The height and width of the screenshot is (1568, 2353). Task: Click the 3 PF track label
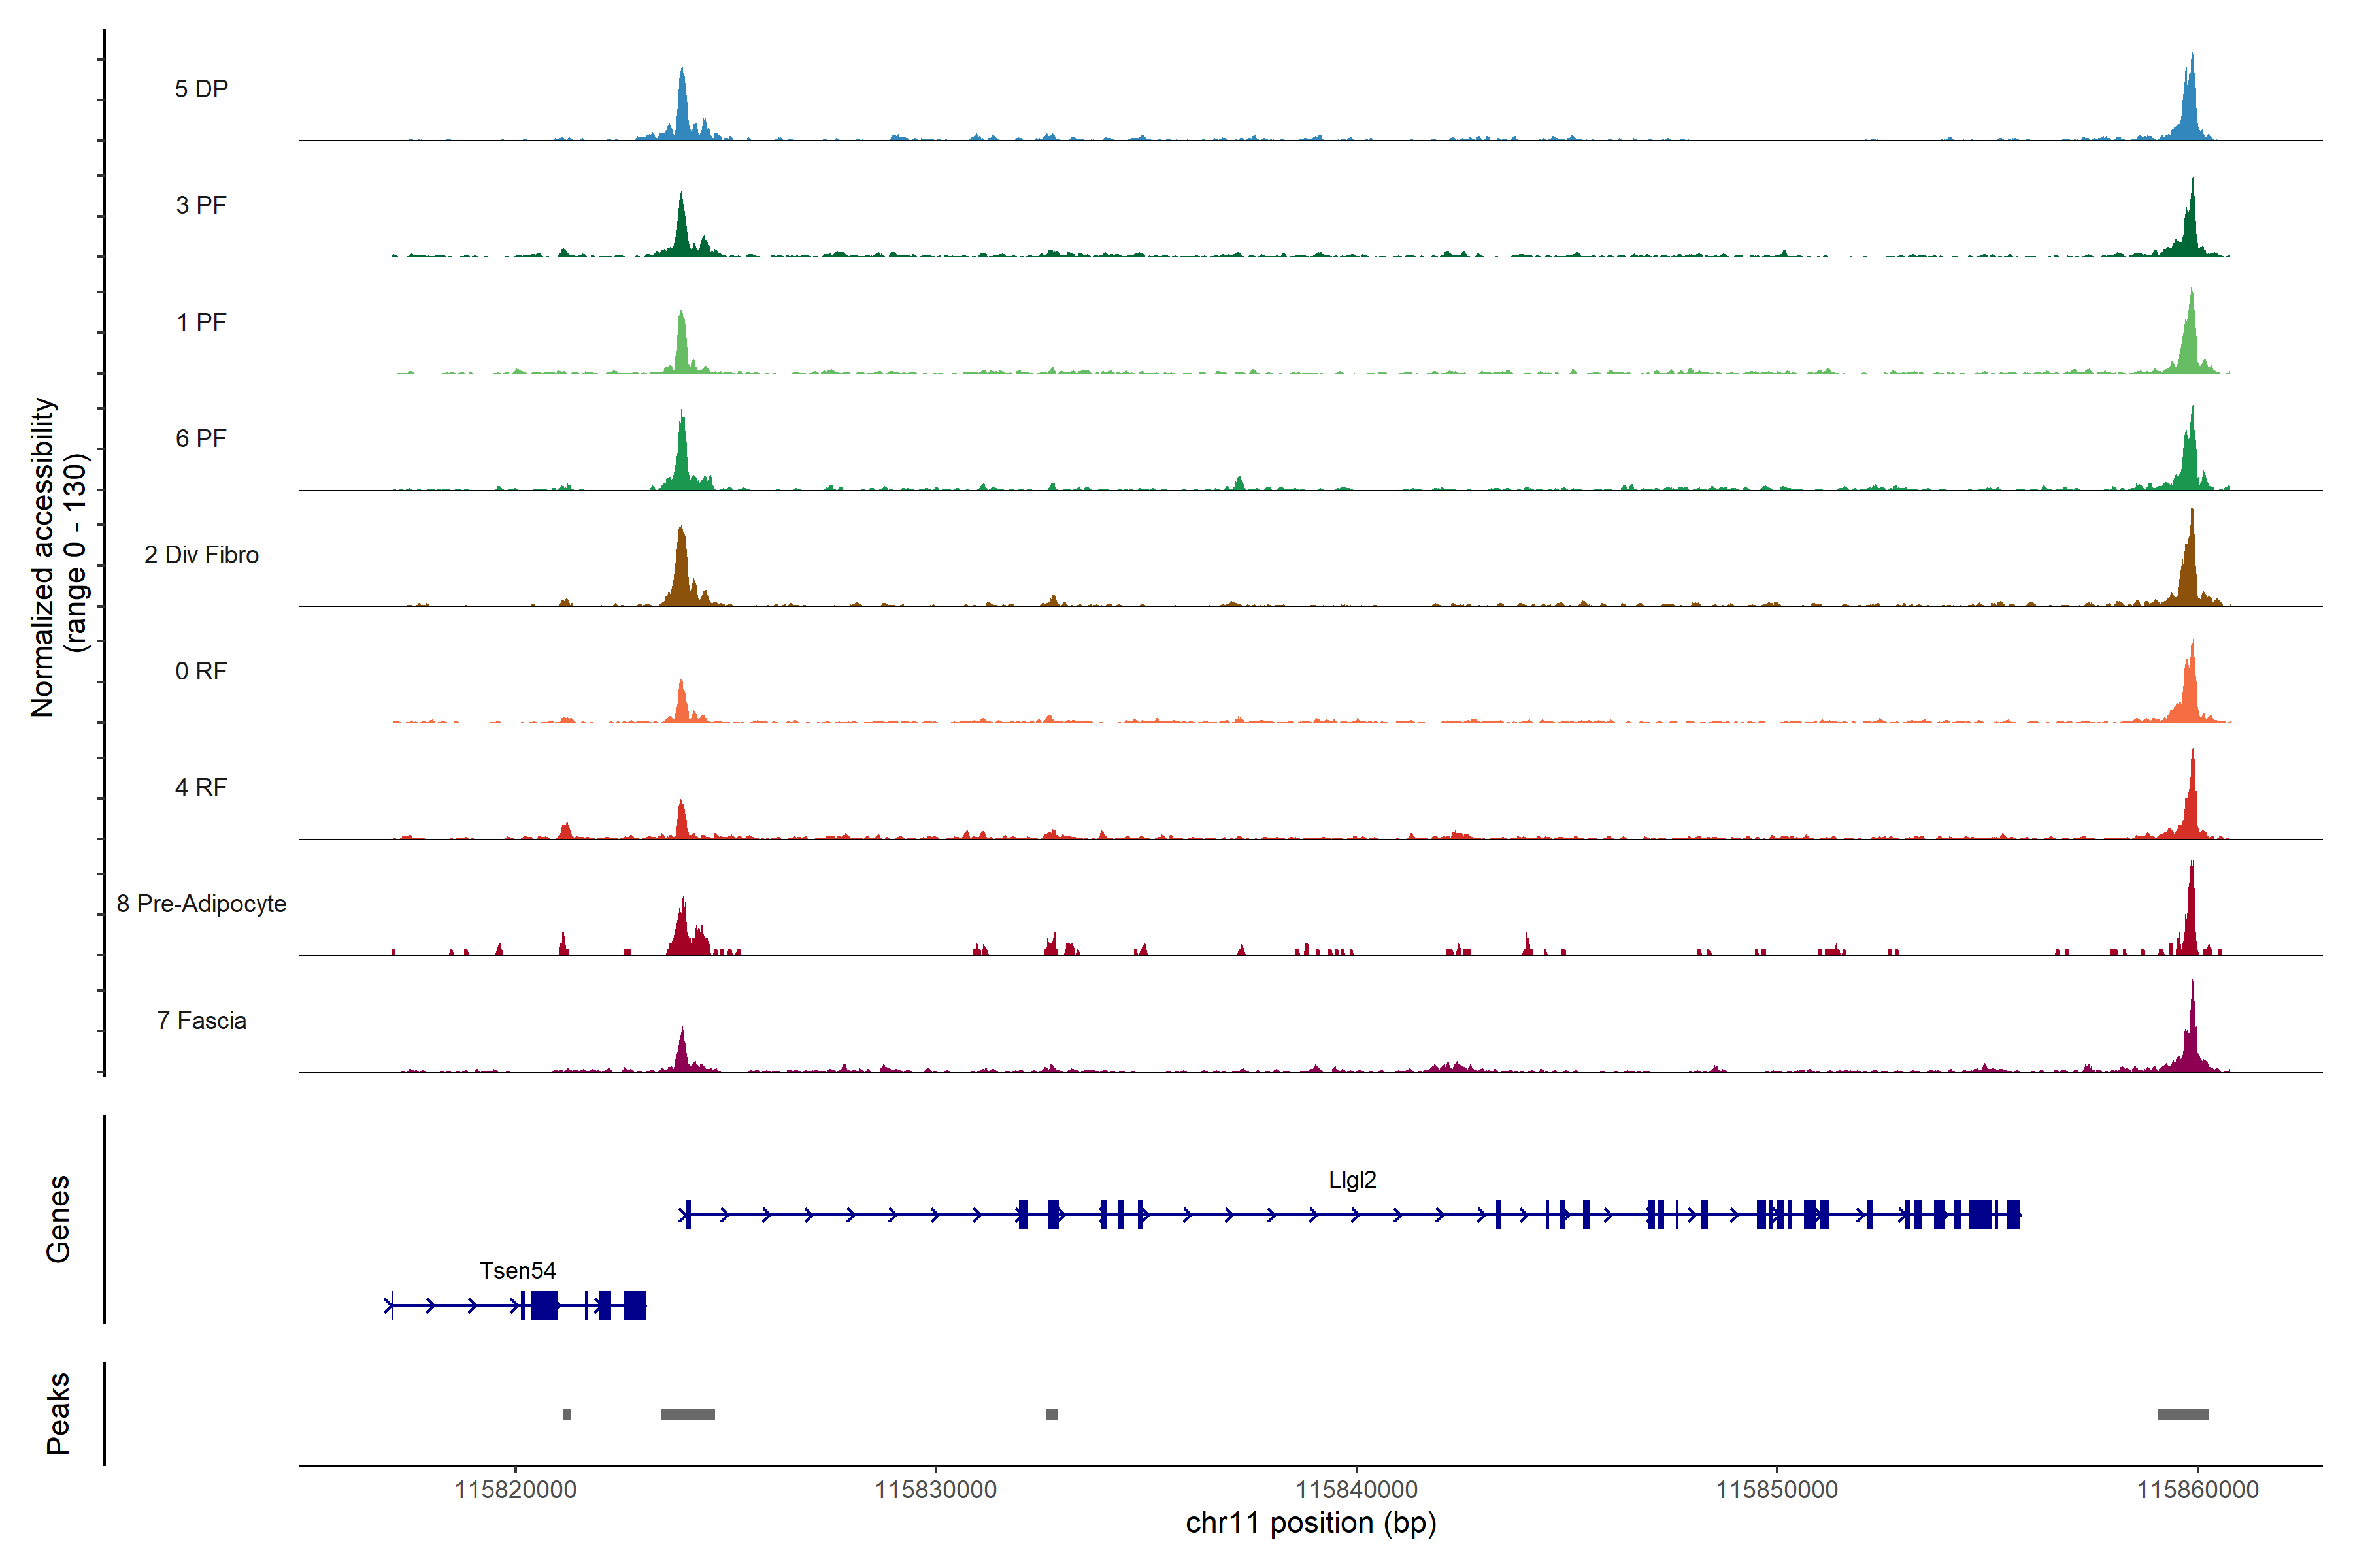[201, 205]
